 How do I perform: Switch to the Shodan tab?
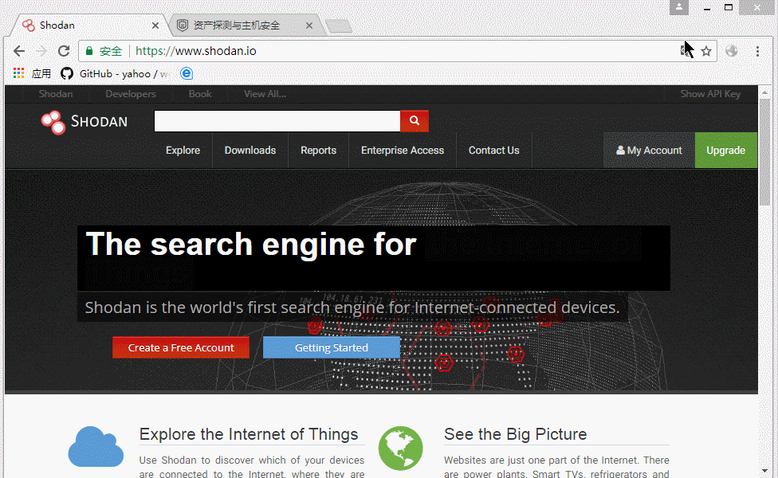coord(89,25)
